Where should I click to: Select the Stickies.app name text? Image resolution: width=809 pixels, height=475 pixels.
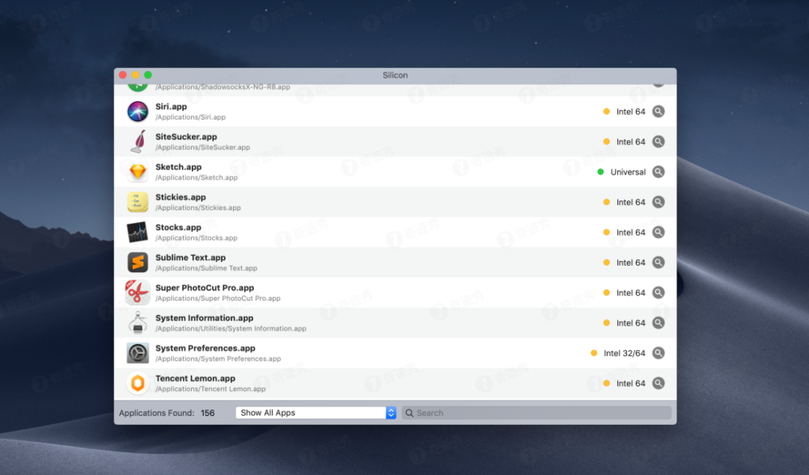(x=180, y=197)
